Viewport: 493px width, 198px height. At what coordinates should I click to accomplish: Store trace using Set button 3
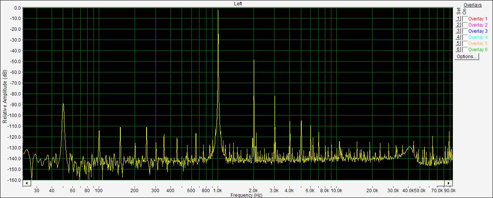pos(458,31)
